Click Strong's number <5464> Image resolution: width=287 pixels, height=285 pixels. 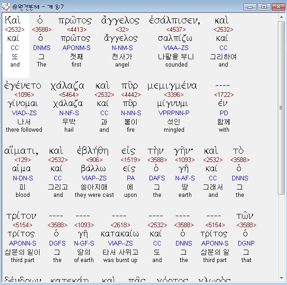[x=69, y=95]
